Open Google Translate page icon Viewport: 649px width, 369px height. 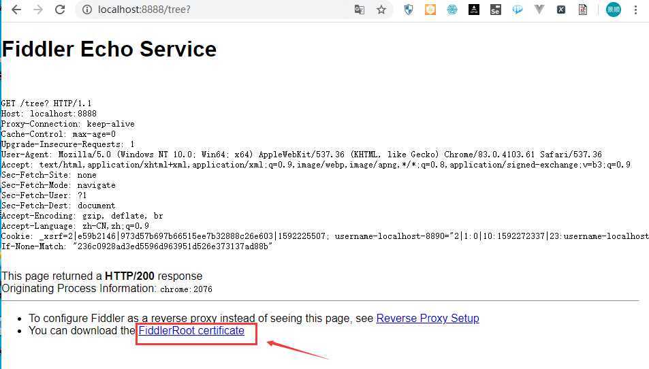point(360,10)
